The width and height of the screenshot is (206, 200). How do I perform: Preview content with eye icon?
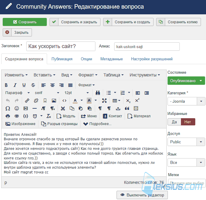coord(17,116)
